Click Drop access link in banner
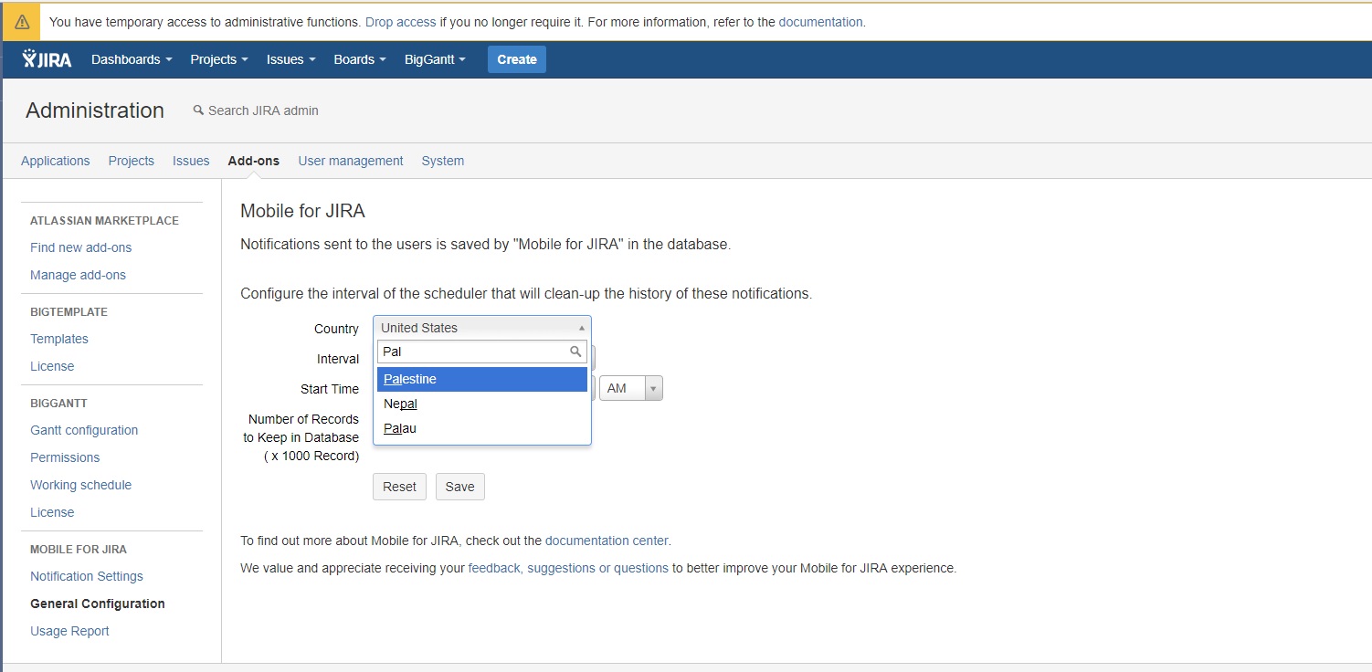 point(400,22)
